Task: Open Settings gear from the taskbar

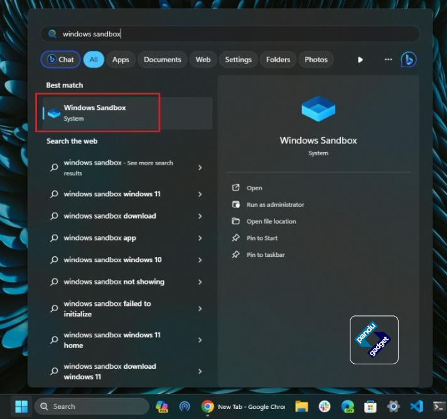Action: 394,406
